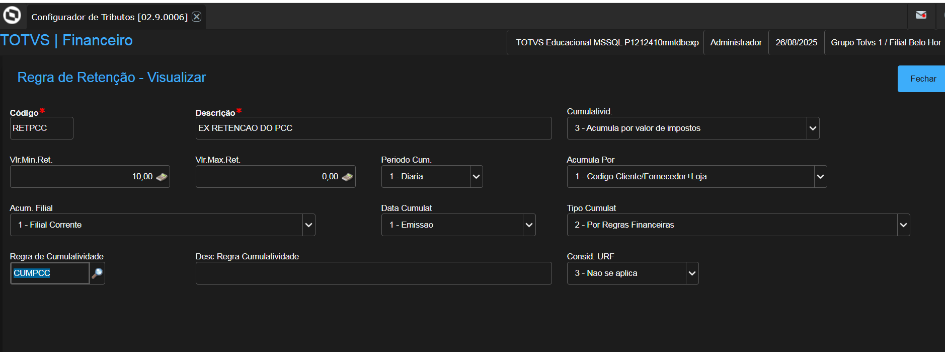This screenshot has height=352, width=945.
Task: Open the Regra de Cumulatividade lookup magnifier
Action: point(97,273)
